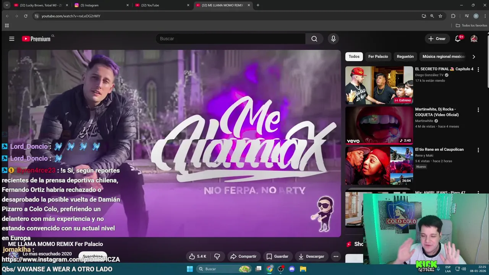
Task: Open the YouTube account avatar menu
Action: pyautogui.click(x=474, y=39)
